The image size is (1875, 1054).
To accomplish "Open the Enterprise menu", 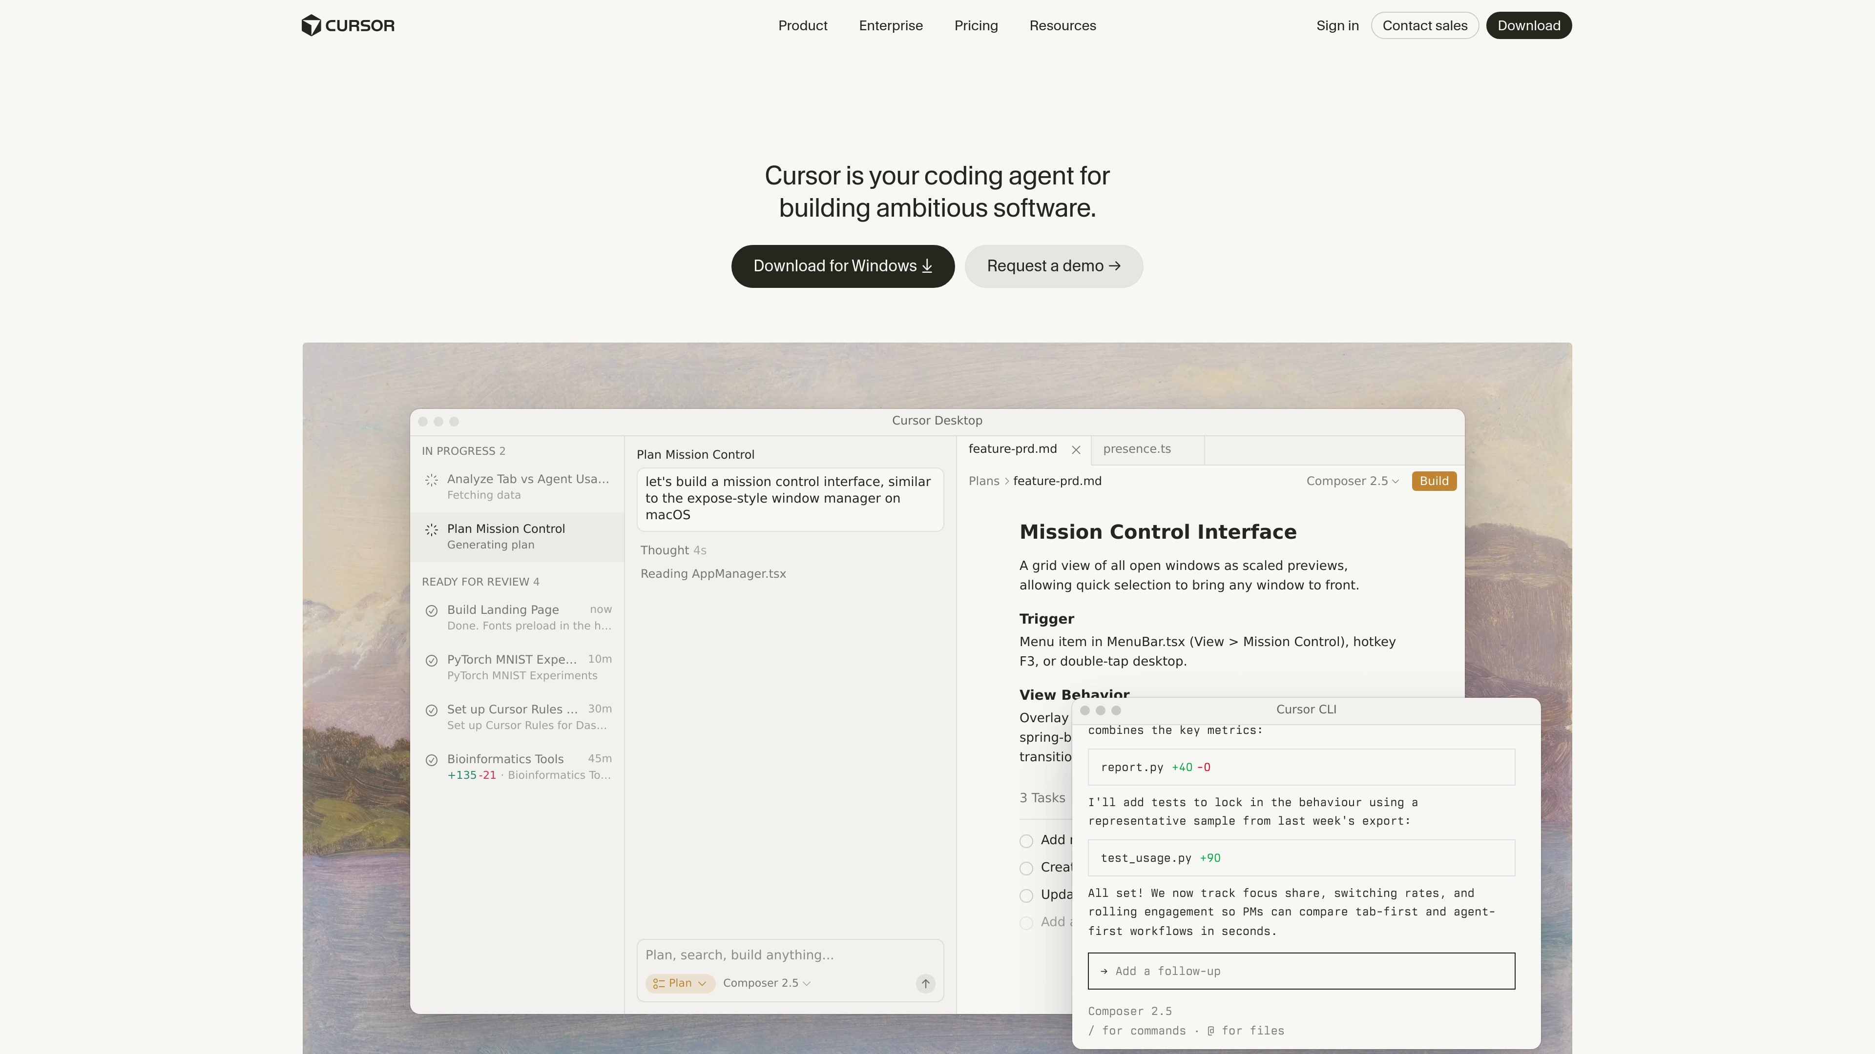I will 890,25.
